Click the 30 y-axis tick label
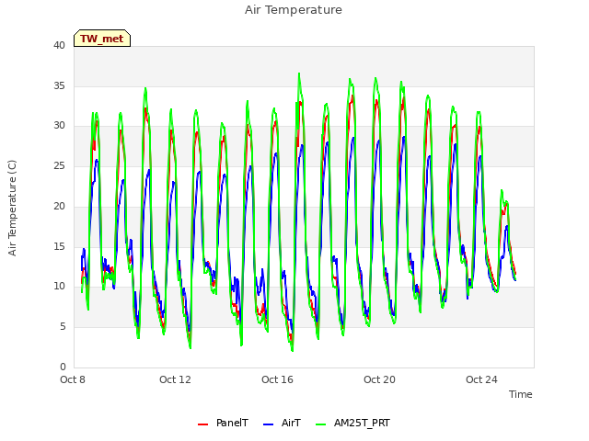589x441 pixels. coord(59,126)
